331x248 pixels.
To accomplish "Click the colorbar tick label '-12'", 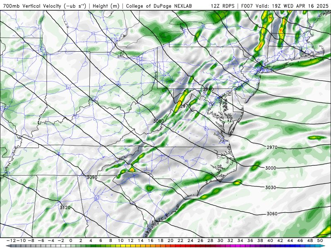I will pos(11,241).
